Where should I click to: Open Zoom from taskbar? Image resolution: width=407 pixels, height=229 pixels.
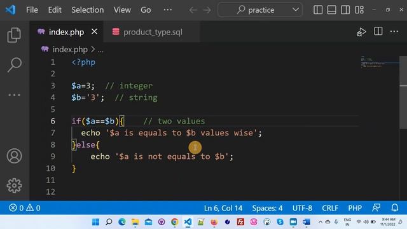click(293, 222)
